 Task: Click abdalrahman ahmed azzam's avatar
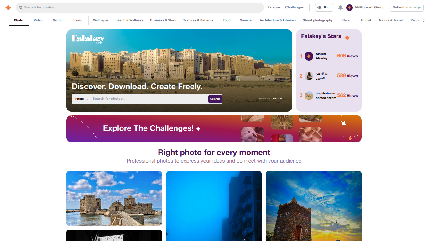(x=309, y=96)
